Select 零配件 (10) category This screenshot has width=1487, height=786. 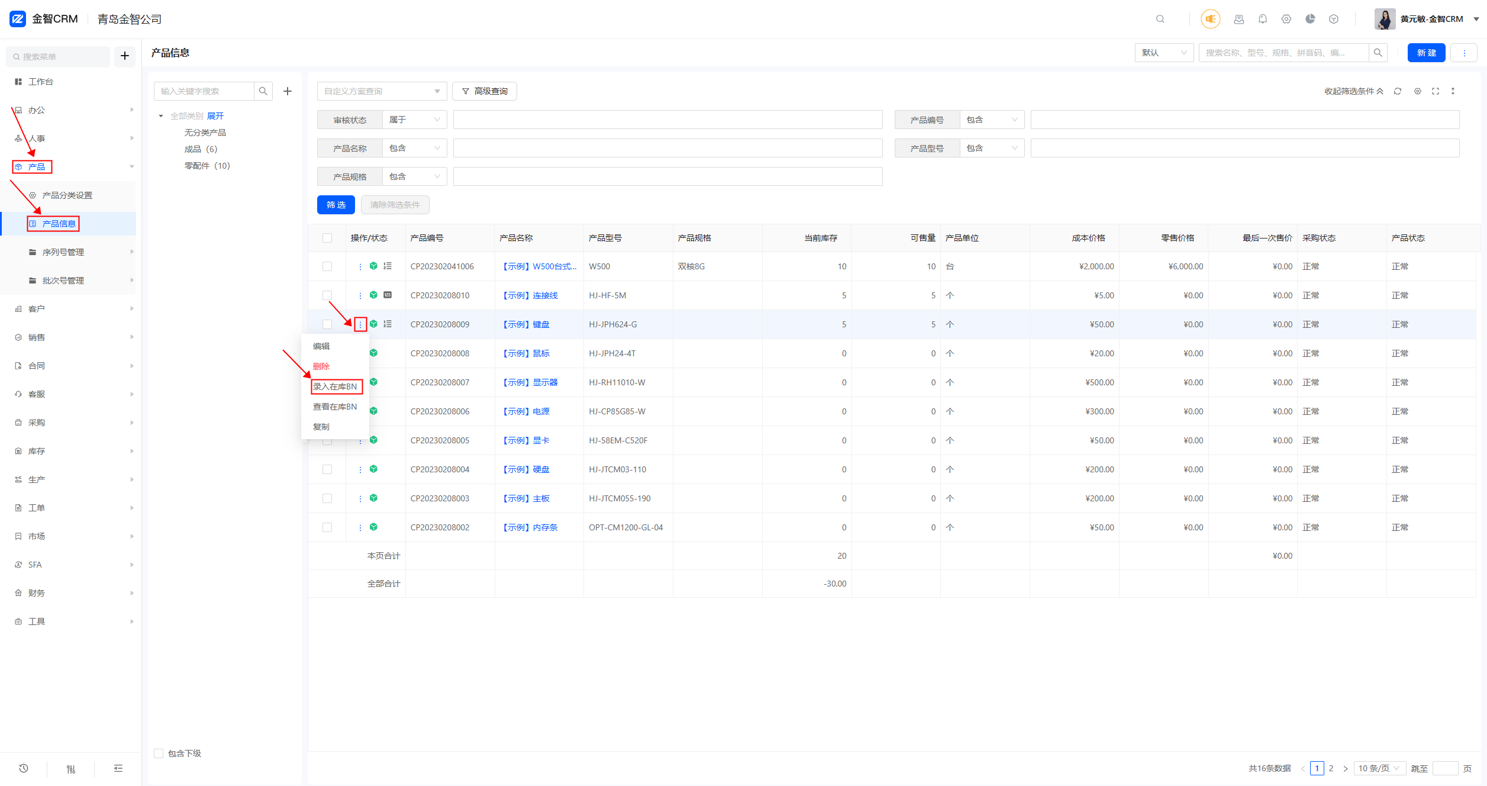pyautogui.click(x=207, y=166)
